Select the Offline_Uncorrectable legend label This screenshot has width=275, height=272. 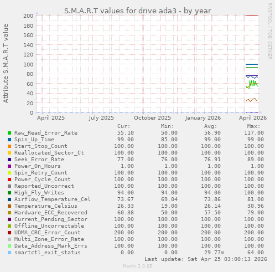(49, 226)
